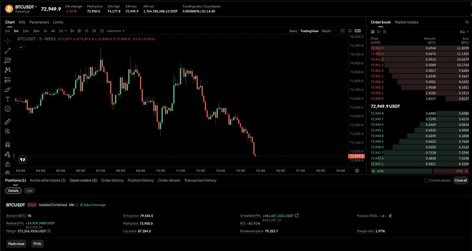This screenshot has height=251, width=472.
Task: Open chart axis settings gear icon
Action: click(x=357, y=171)
